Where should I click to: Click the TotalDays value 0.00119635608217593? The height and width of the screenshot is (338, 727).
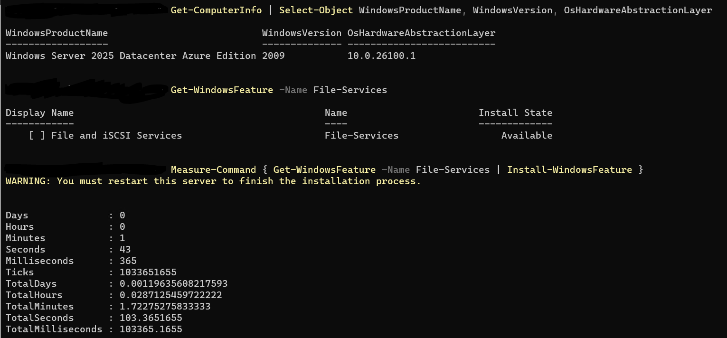pyautogui.click(x=173, y=283)
